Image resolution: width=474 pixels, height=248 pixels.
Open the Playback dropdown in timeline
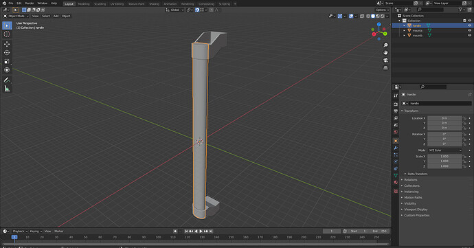(20, 232)
